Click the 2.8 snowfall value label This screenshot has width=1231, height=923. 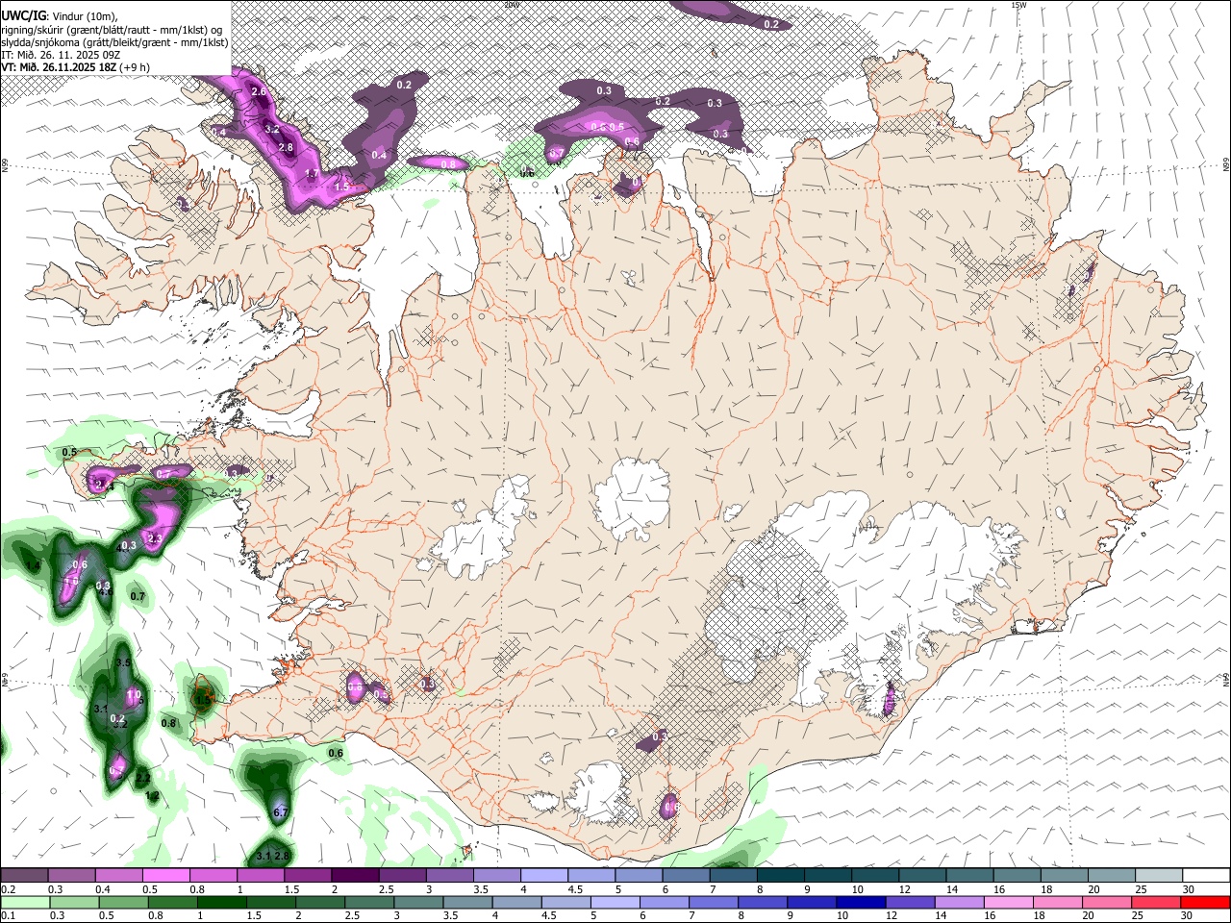(x=286, y=147)
